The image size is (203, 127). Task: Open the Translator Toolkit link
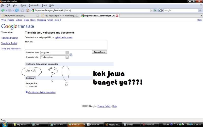tap(9, 43)
